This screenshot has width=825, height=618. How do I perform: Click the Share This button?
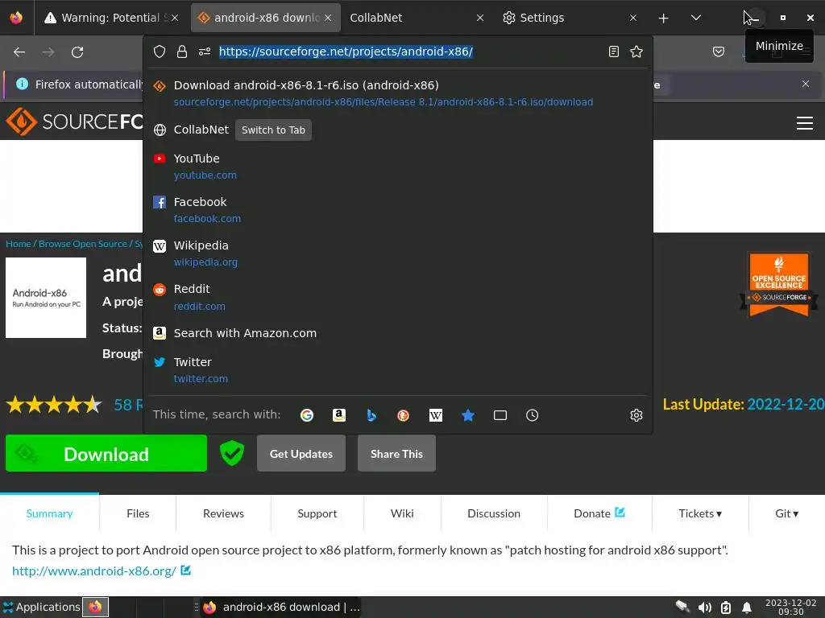(x=396, y=453)
